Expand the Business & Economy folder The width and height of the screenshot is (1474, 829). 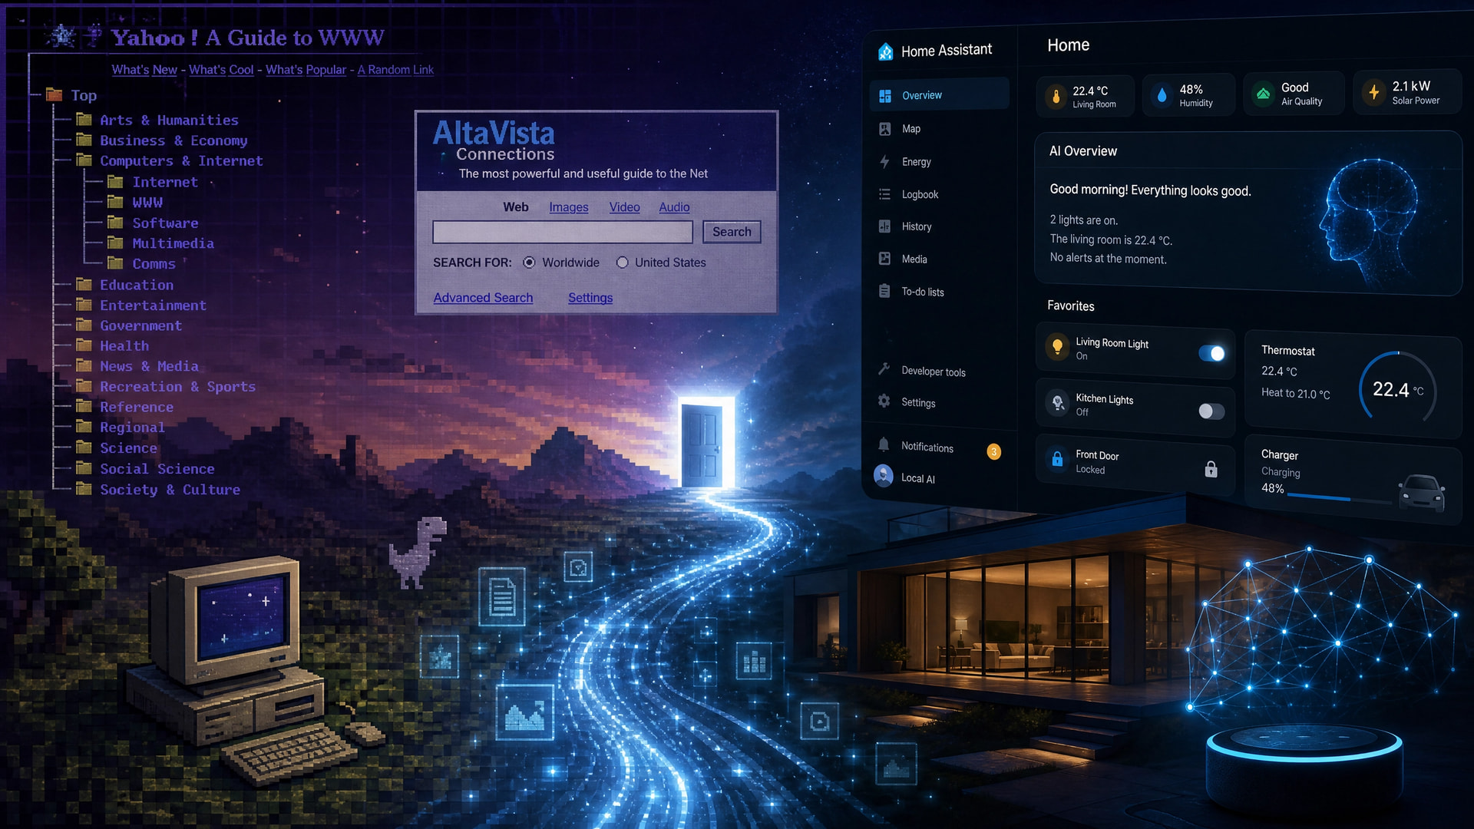[84, 140]
